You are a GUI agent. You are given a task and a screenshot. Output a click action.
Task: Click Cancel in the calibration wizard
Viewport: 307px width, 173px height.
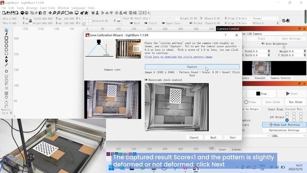[194, 137]
